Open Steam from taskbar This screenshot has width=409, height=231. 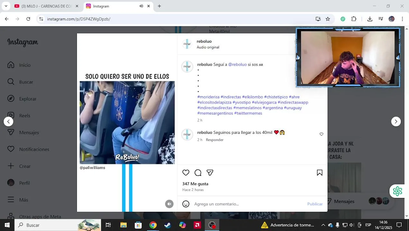(x=168, y=225)
